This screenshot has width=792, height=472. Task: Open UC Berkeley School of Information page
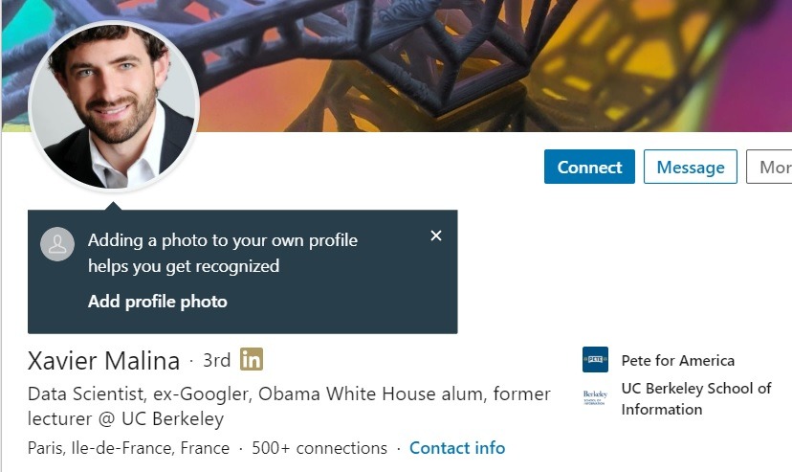point(695,398)
